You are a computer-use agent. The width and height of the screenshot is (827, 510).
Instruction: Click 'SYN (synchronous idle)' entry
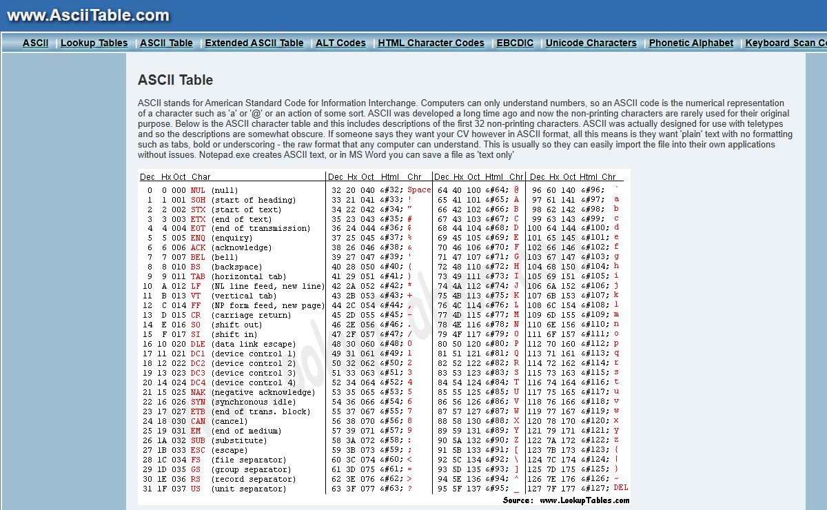click(x=243, y=402)
